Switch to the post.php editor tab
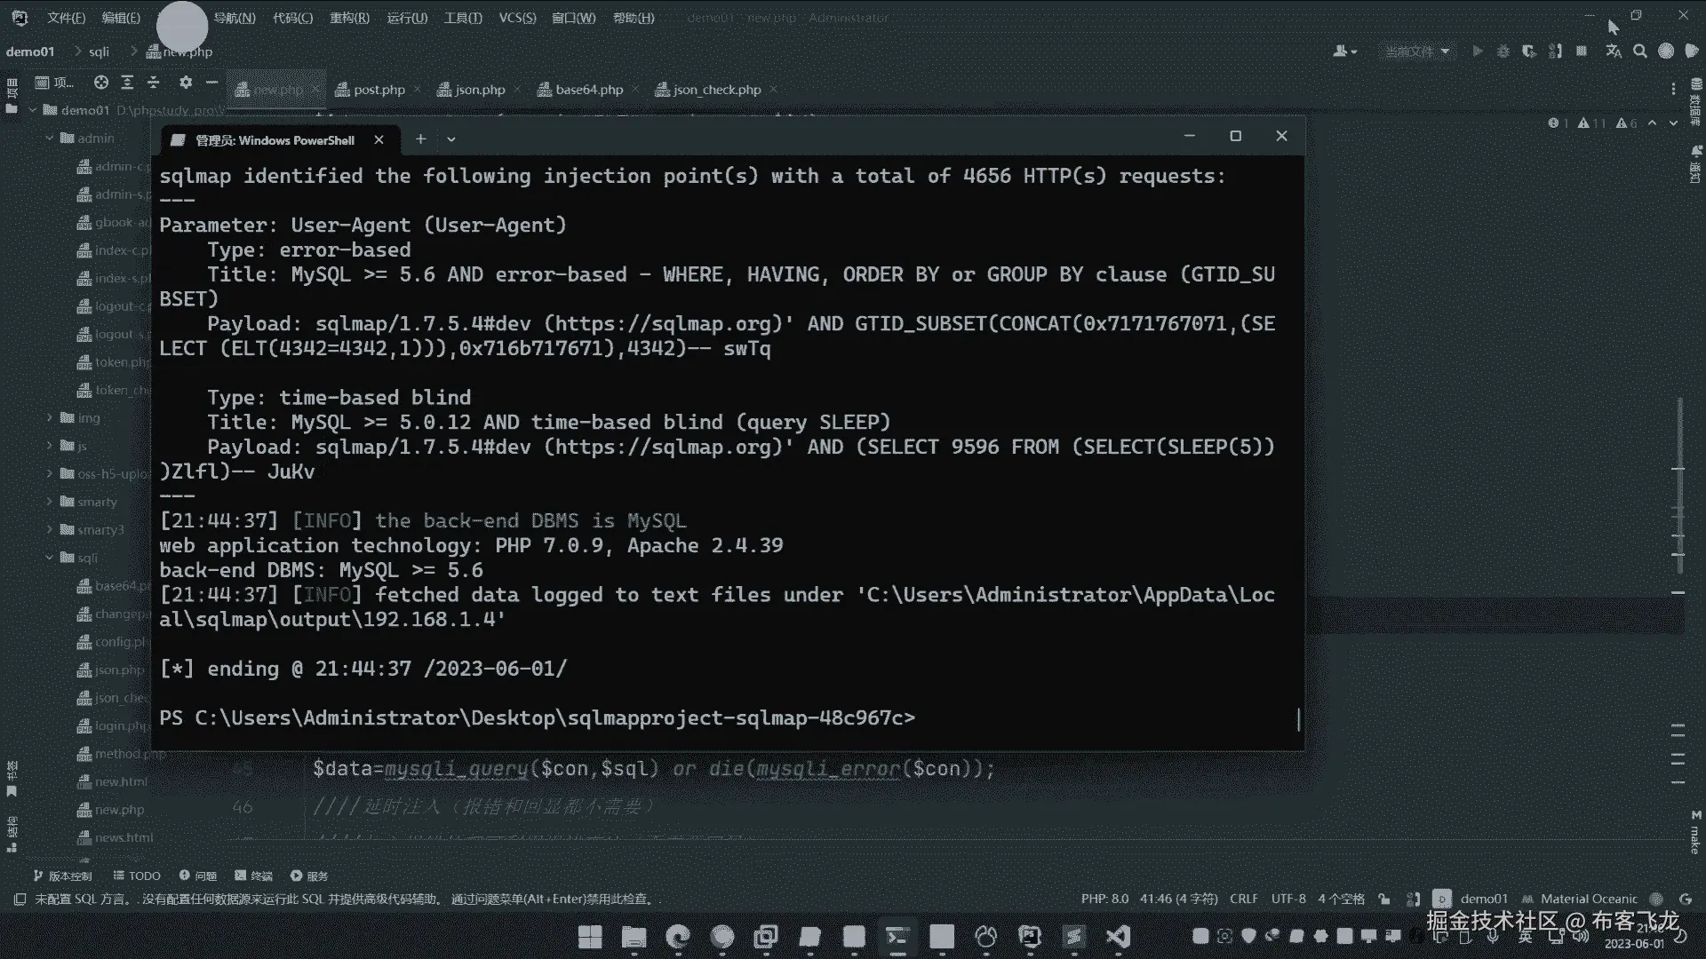Screen dimensions: 1706x959 (x=378, y=90)
